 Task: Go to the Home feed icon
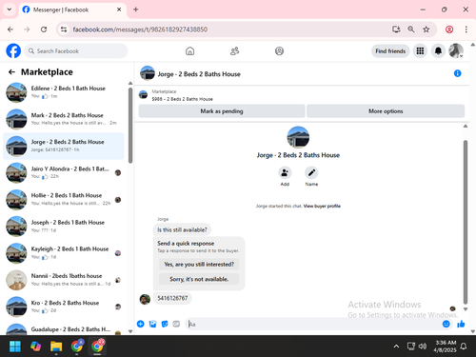click(189, 50)
